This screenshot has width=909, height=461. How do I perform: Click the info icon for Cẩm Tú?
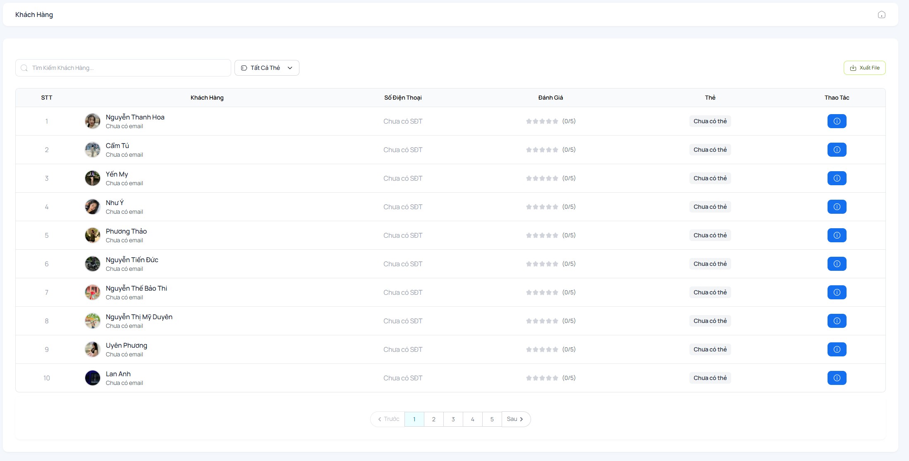tap(837, 150)
